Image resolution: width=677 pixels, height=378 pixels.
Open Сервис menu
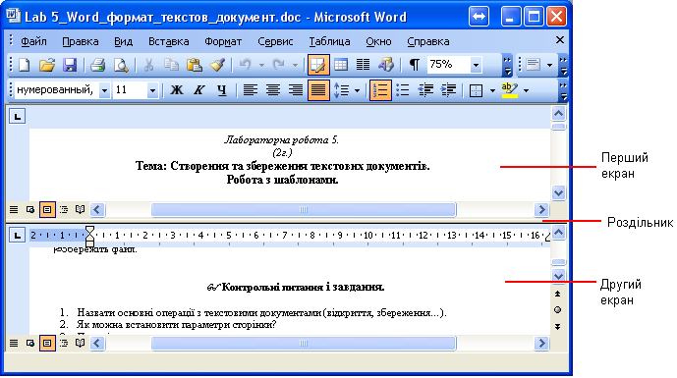[275, 41]
